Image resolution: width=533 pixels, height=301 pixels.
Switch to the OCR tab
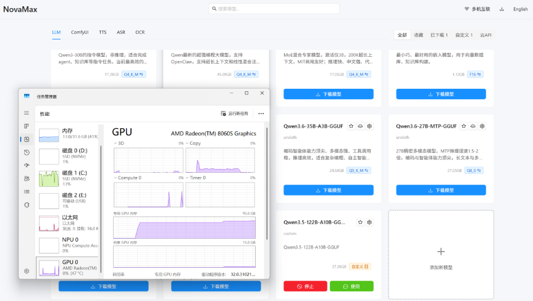140,32
